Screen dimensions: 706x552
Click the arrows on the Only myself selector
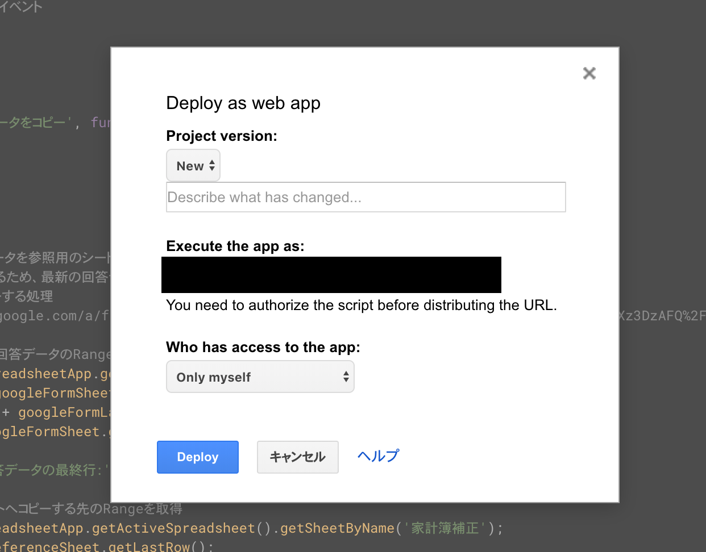pyautogui.click(x=346, y=377)
